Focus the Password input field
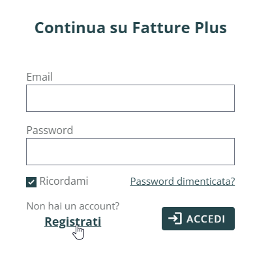This screenshot has width=270, height=257. (x=130, y=152)
